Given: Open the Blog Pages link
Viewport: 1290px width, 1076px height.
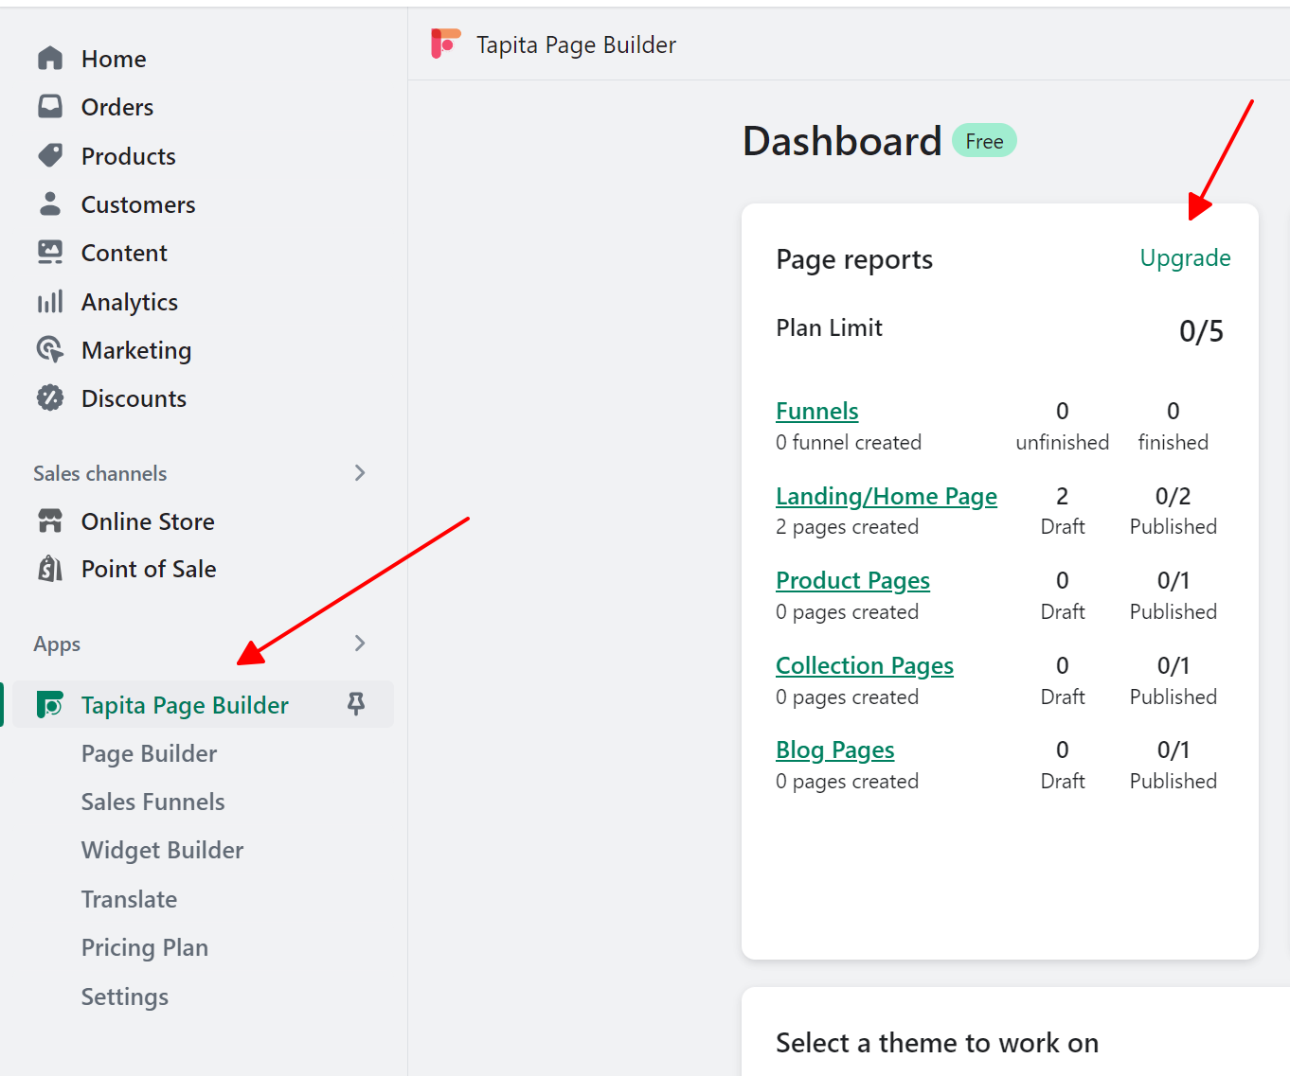Looking at the screenshot, I should pos(834,750).
